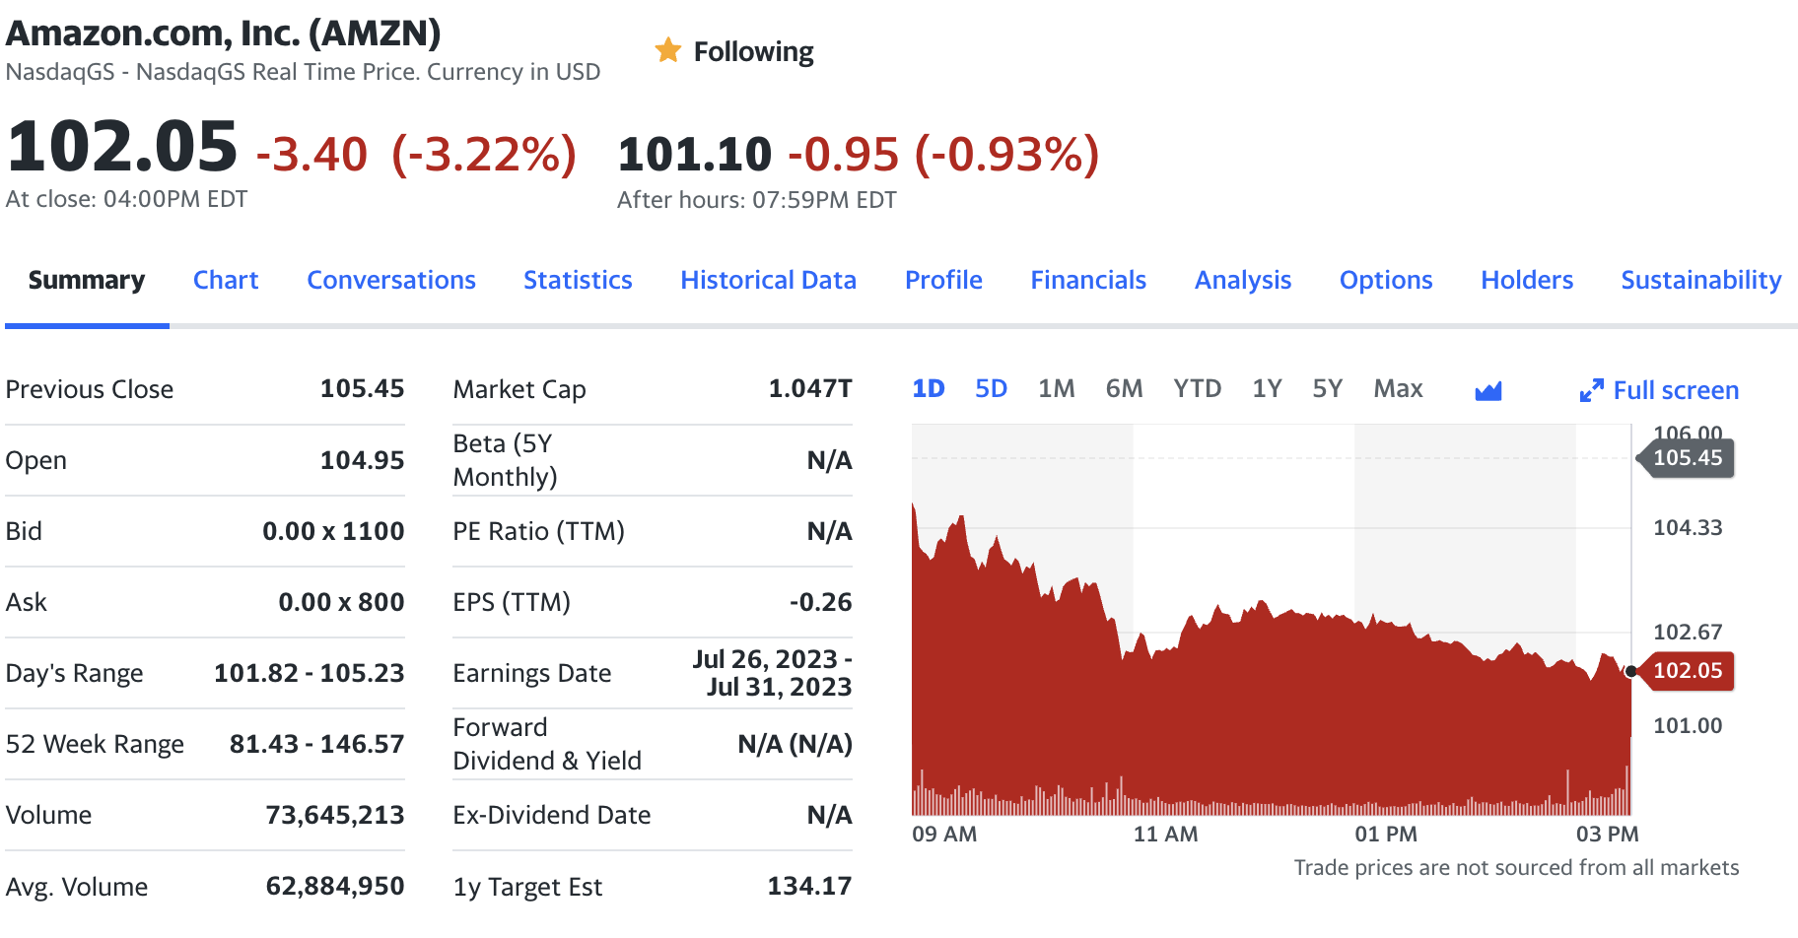Viewport: 1798px width, 938px height.
Task: Switch to the Statistics tab
Action: (578, 280)
